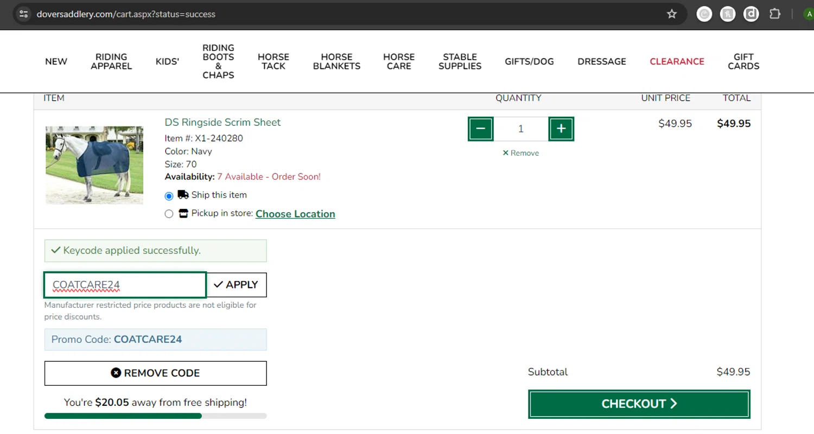The height and width of the screenshot is (434, 814).
Task: Click the UNIT PRICE column header
Action: point(665,98)
